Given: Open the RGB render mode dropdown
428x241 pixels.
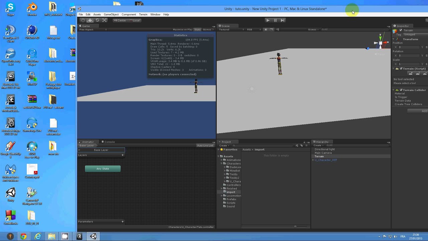Looking at the screenshot, I should 253,29.
